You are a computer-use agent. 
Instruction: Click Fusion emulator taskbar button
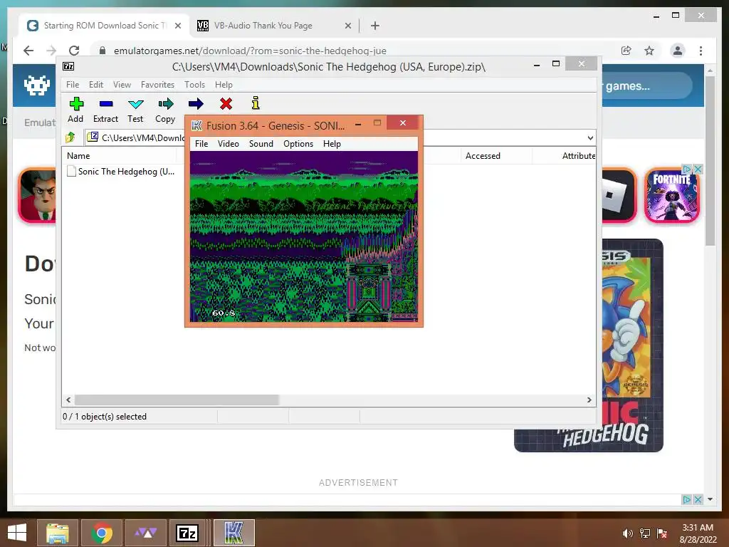click(234, 533)
